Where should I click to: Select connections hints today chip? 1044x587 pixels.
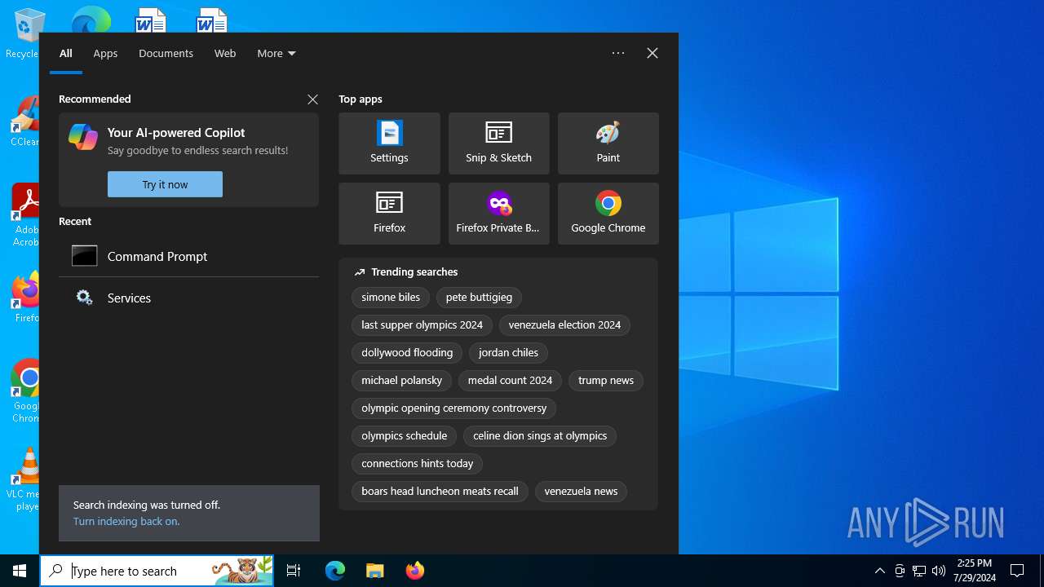(x=417, y=464)
